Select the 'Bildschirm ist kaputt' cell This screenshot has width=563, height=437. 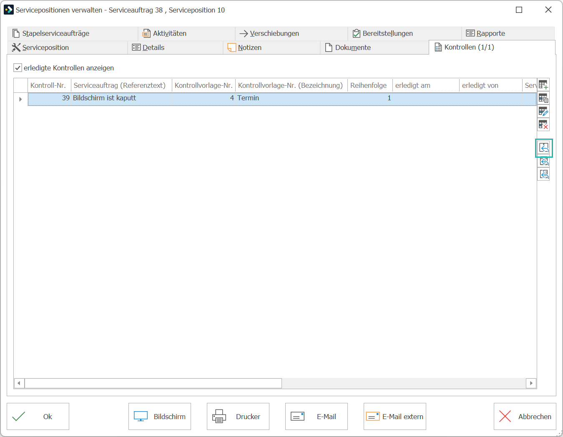point(121,98)
